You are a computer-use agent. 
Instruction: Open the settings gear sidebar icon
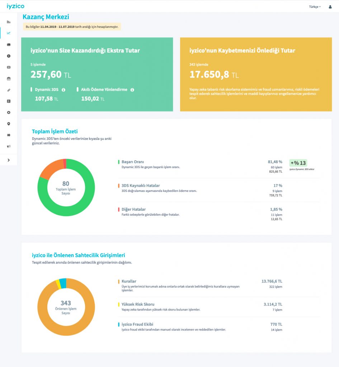[x=9, y=112]
